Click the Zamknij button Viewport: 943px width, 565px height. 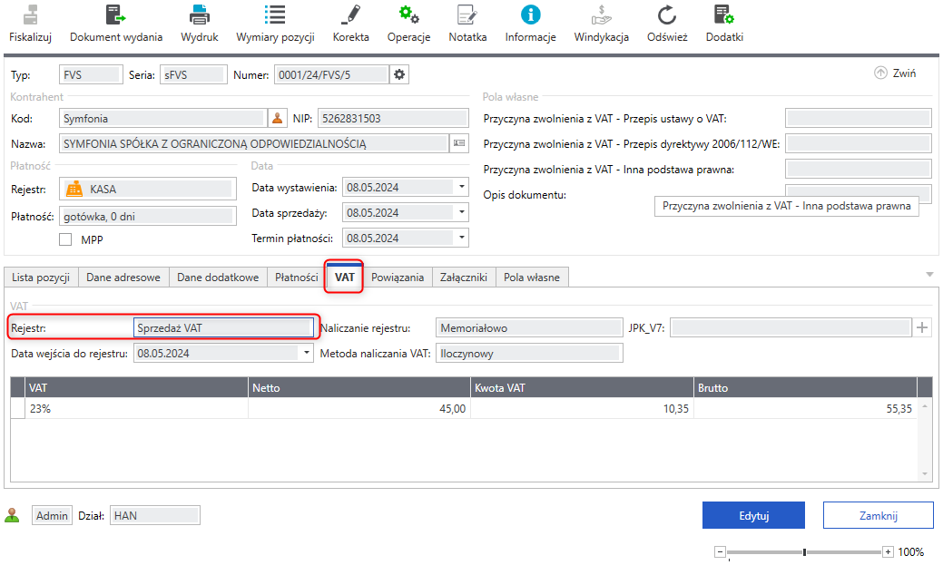click(878, 515)
